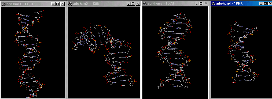Viewport: 272px width, 99px height.
Task: Maximize the adn-hum1 - 1TSR window
Action: tap(58, 4)
